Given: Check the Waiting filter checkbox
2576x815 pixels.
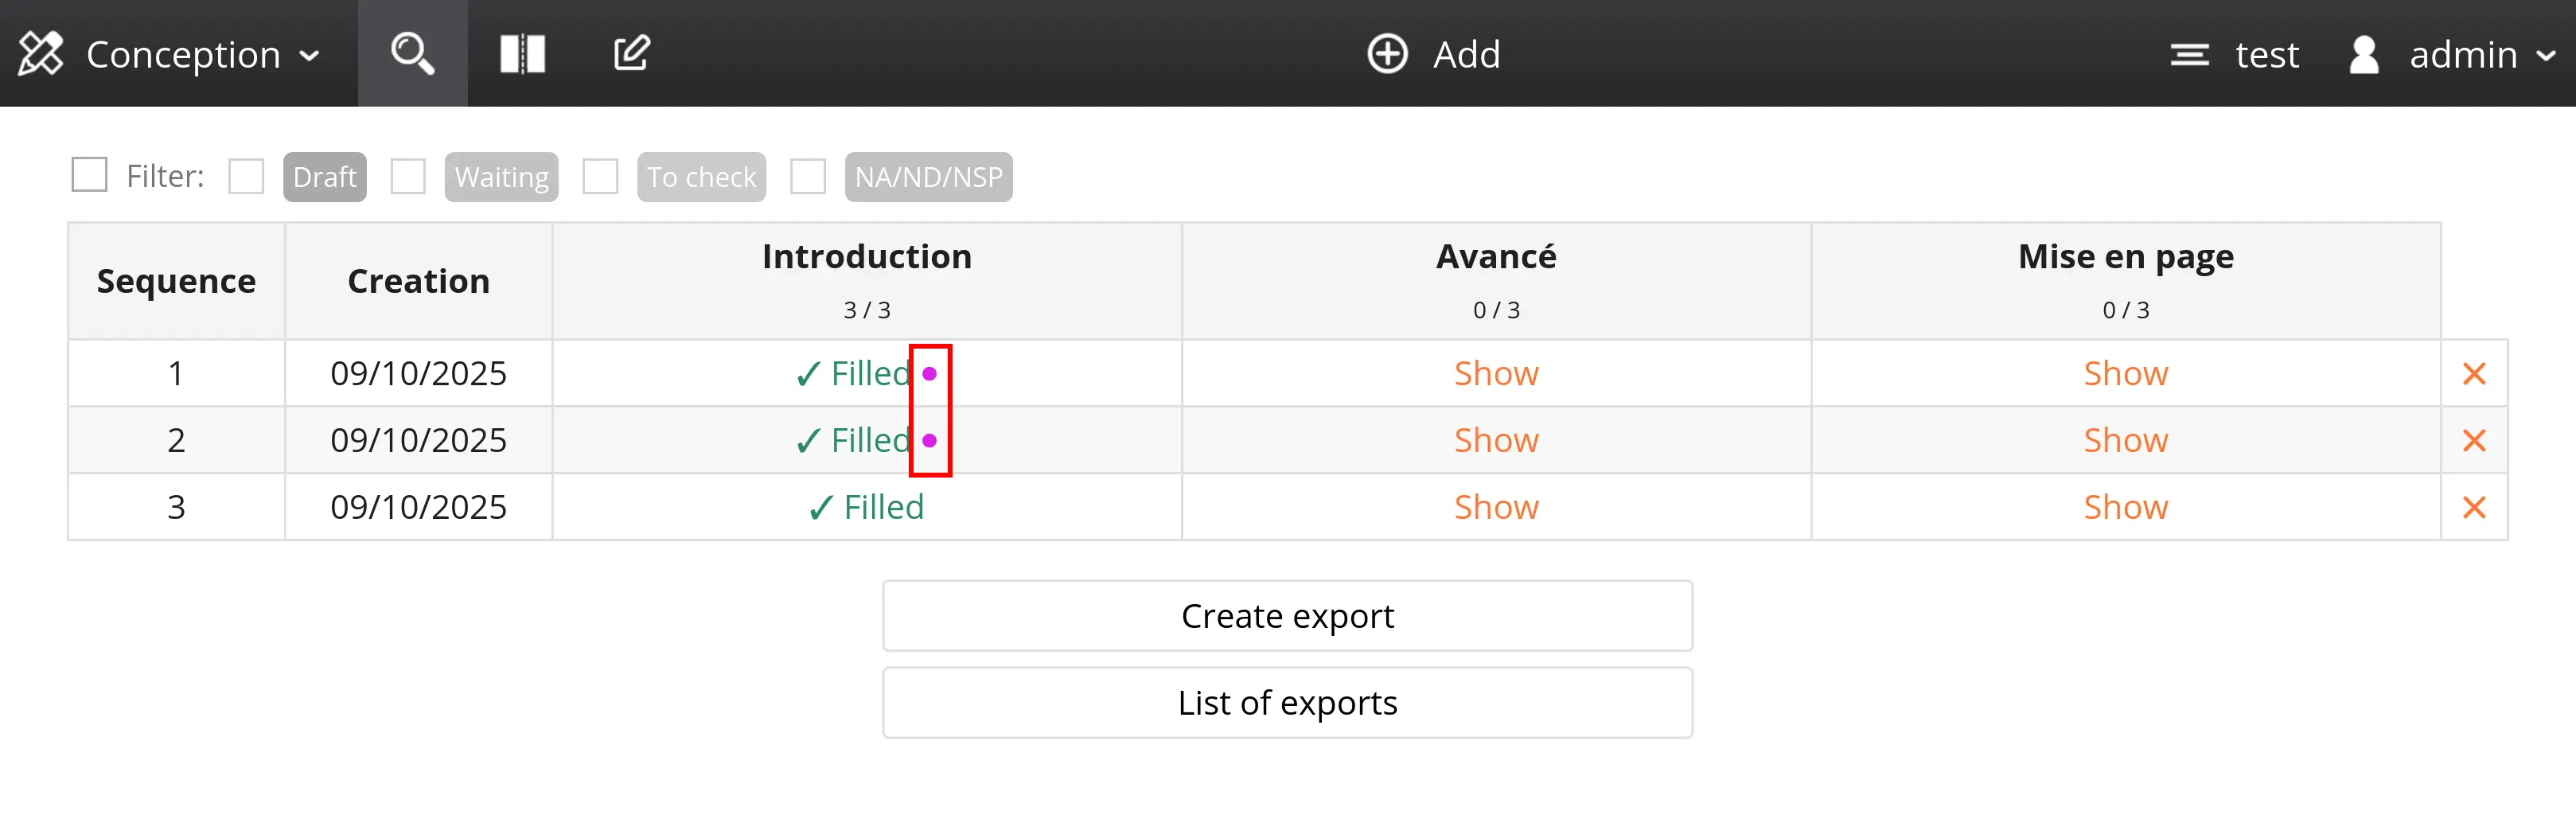Looking at the screenshot, I should 408,177.
